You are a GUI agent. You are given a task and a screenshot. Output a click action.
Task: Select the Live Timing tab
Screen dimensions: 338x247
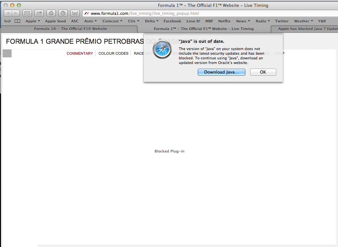pyautogui.click(x=204, y=29)
